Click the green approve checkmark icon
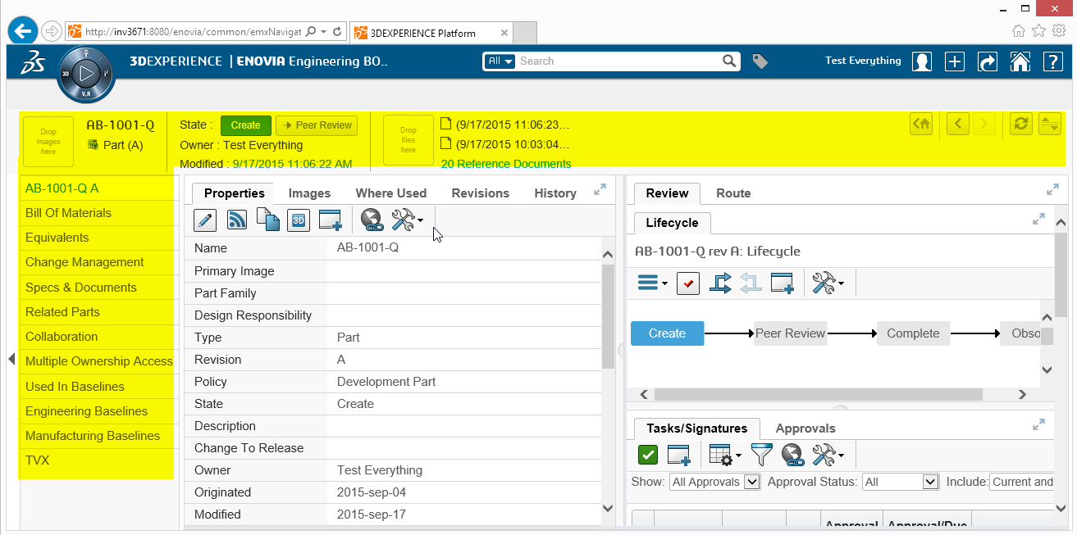Viewport: 1077px width, 535px height. coord(647,454)
